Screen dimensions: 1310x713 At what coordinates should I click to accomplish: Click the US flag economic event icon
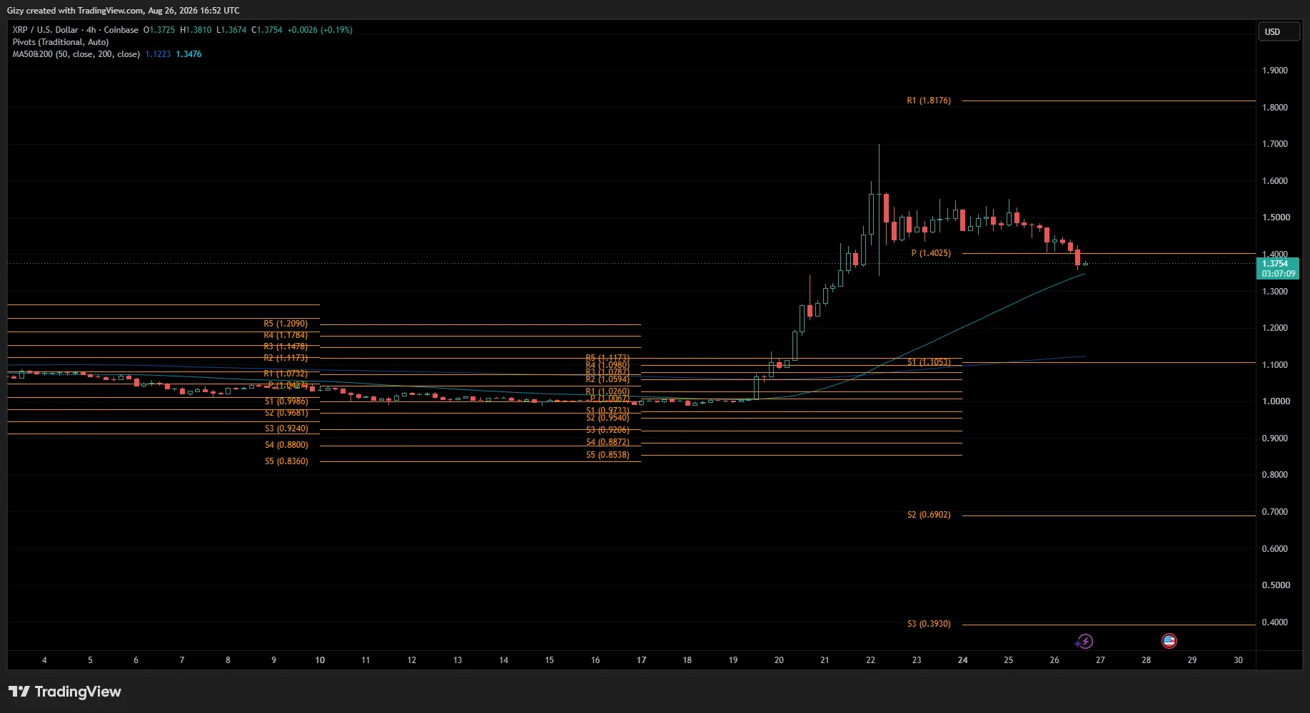point(1169,641)
